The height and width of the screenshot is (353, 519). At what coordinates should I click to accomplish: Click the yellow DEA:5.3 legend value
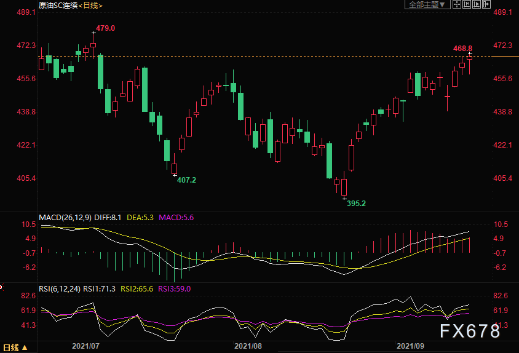tap(141, 217)
